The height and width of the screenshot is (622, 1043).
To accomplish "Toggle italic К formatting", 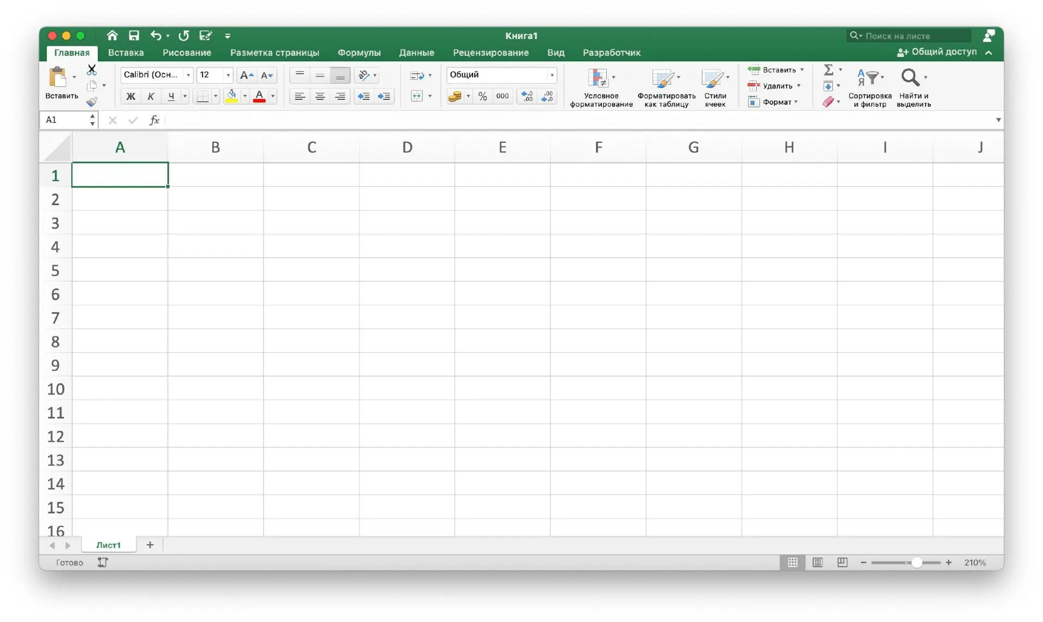I will [x=151, y=96].
